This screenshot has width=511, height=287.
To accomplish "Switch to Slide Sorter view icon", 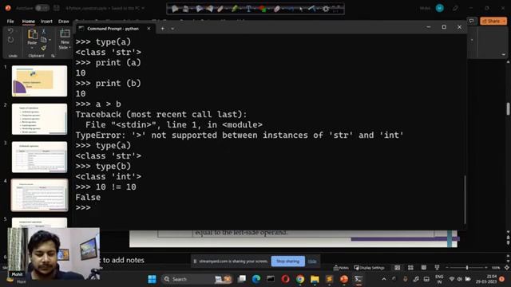I will pos(410,268).
